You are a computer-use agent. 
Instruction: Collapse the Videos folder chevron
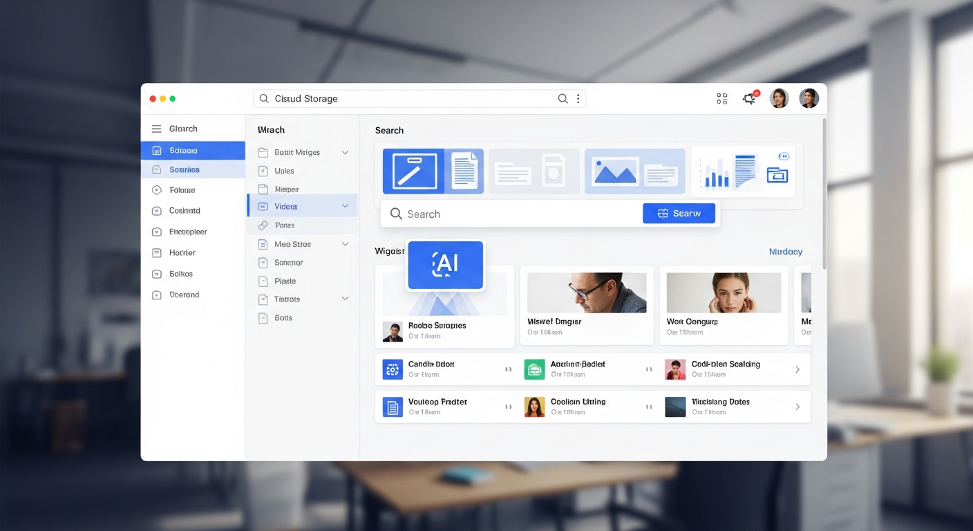click(x=345, y=206)
